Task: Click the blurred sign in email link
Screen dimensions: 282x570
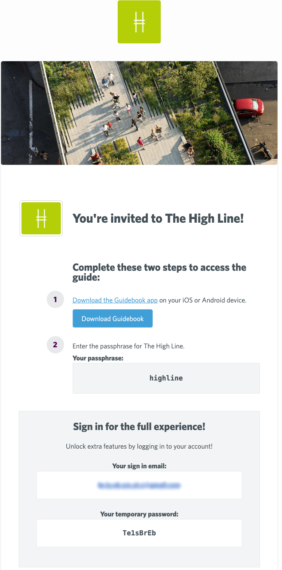Action: (139, 485)
